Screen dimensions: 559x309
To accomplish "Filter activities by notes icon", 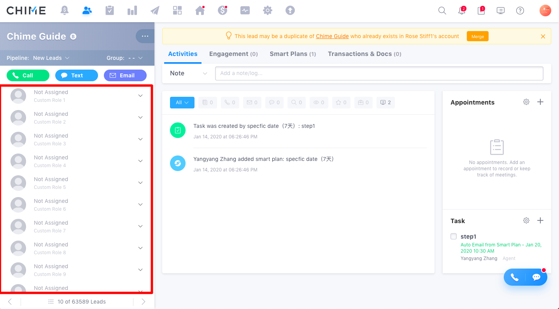I will pyautogui.click(x=208, y=103).
